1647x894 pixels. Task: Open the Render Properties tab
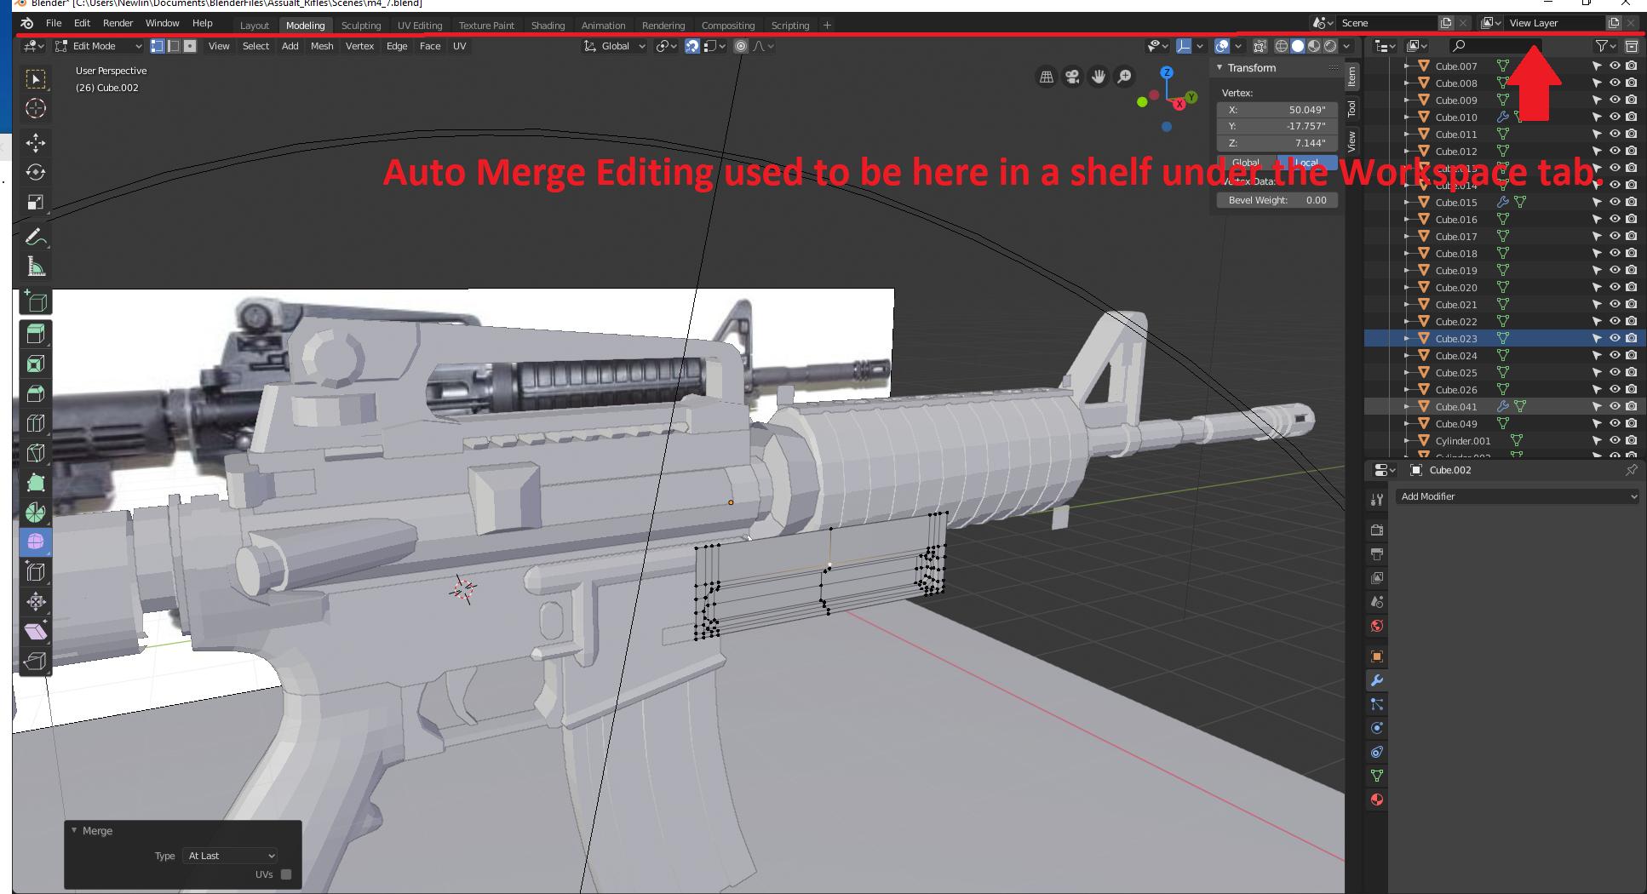pos(1376,530)
